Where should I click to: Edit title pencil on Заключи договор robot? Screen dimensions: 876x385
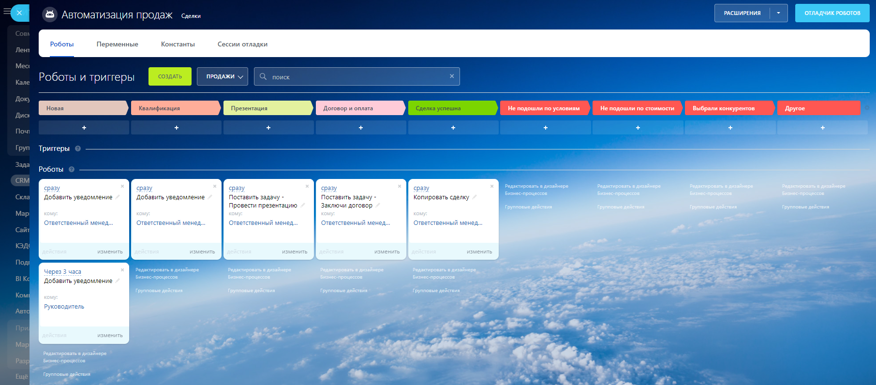click(378, 205)
